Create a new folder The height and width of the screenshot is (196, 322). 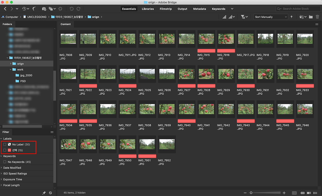pos(311,17)
